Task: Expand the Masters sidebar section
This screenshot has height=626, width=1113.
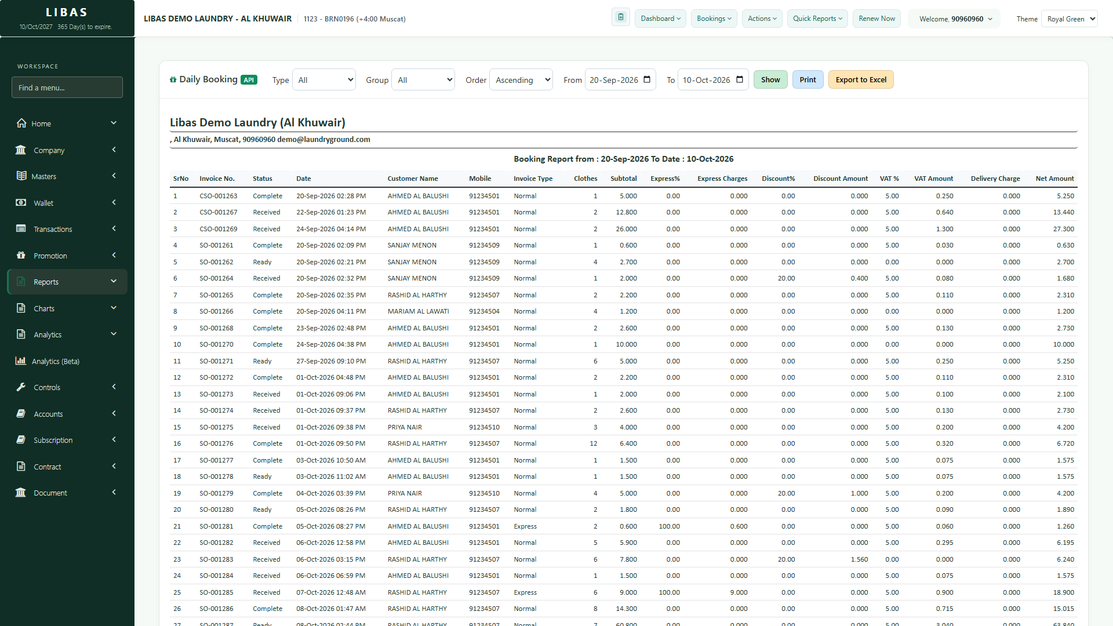Action: [67, 176]
